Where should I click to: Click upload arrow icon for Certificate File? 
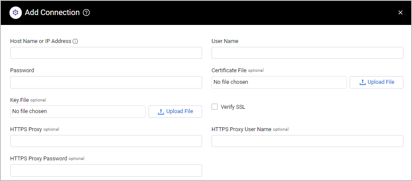[x=362, y=83]
